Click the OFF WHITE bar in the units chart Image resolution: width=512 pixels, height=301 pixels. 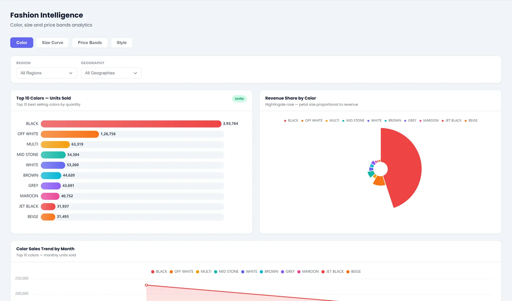click(x=70, y=134)
